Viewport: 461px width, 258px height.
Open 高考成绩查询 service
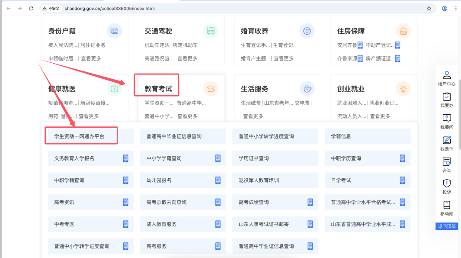253,202
